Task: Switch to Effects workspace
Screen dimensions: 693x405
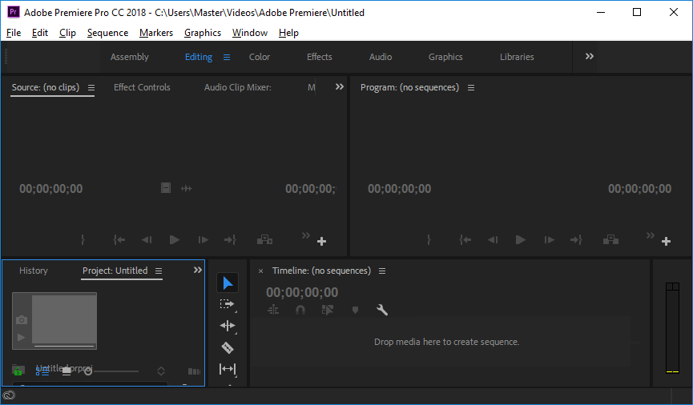Action: tap(320, 57)
